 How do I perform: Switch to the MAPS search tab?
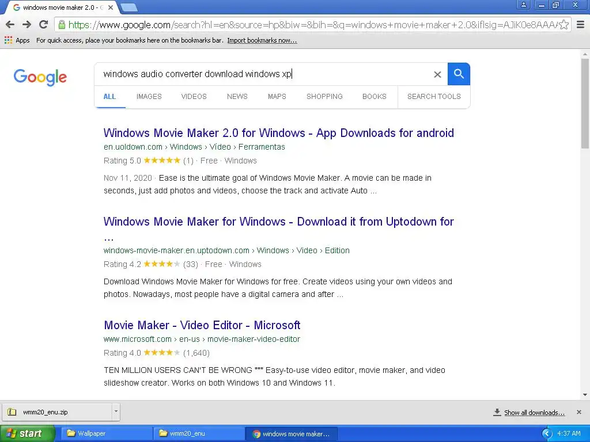(277, 97)
